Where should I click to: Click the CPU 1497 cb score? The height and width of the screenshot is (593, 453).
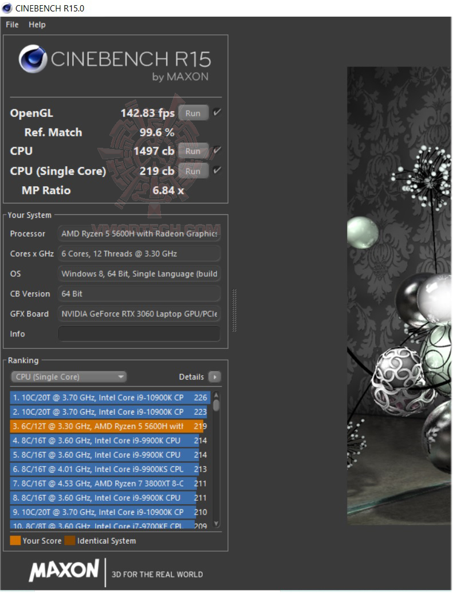click(154, 151)
